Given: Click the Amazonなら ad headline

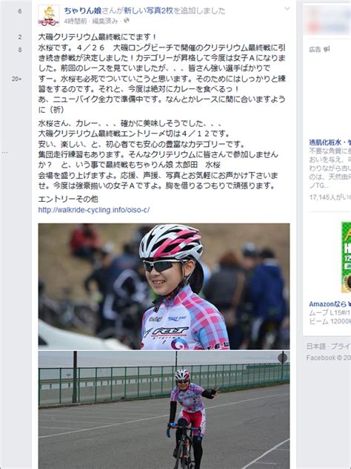Looking at the screenshot, I should click(x=330, y=304).
